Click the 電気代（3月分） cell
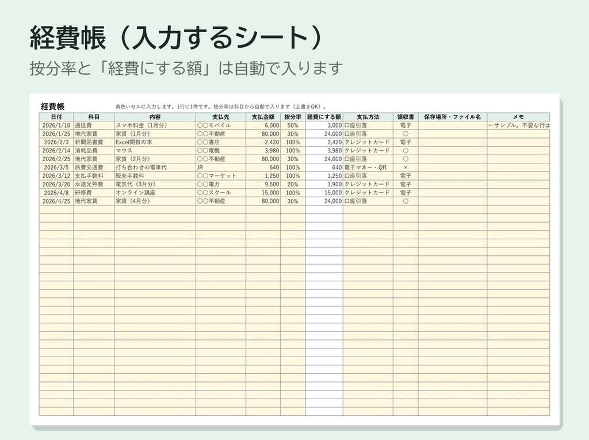This screenshot has height=440, width=589. click(x=155, y=184)
